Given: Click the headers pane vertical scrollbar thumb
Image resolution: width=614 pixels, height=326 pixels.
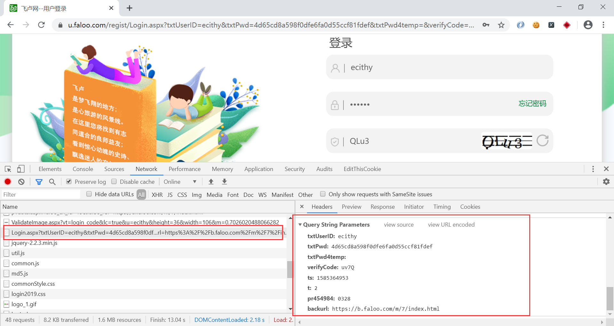Looking at the screenshot, I should 610,299.
